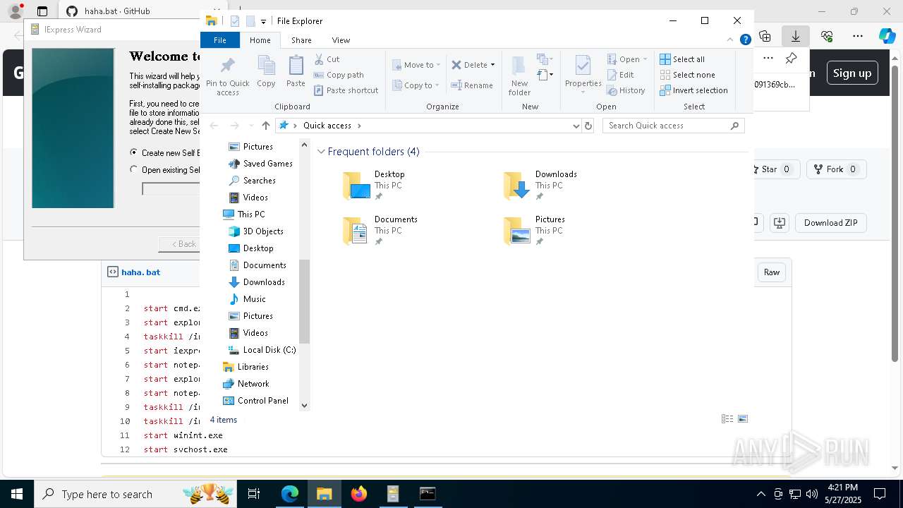Select Network in navigation pane
Image resolution: width=903 pixels, height=508 pixels.
[x=246, y=384]
